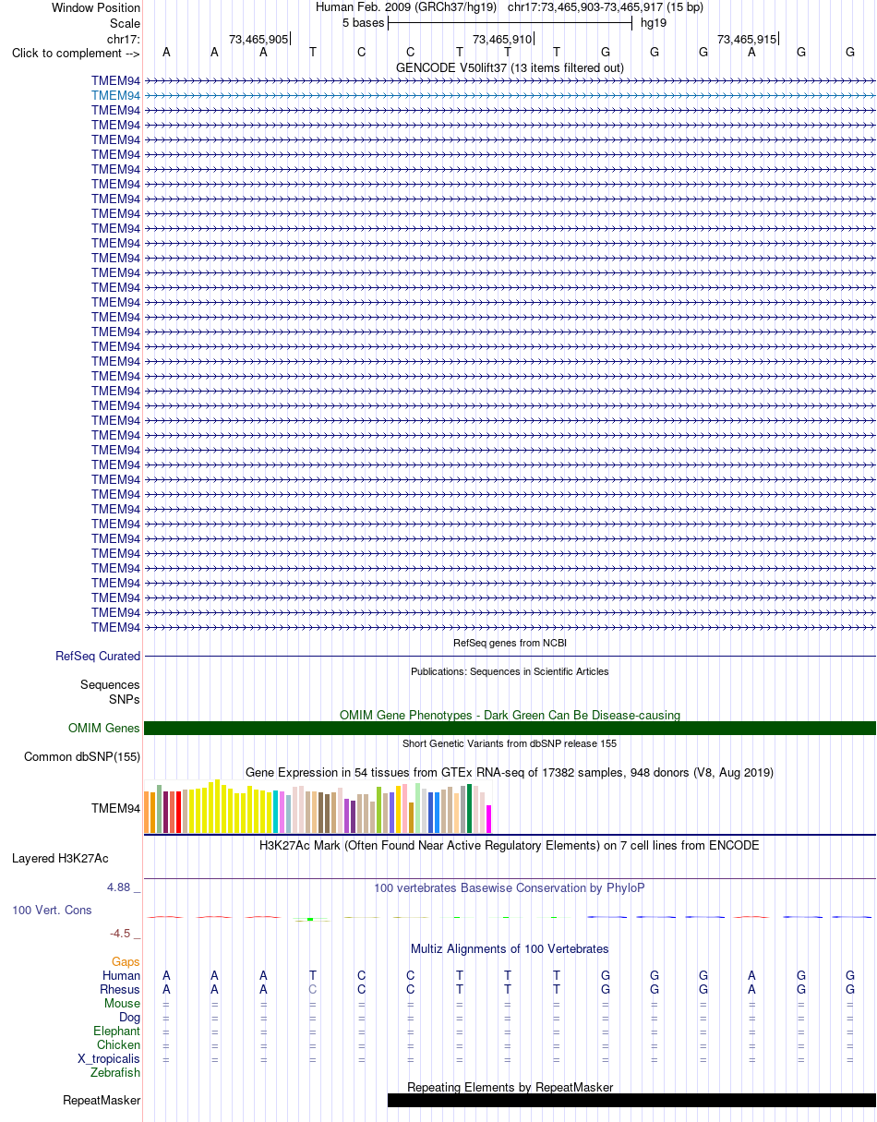This screenshot has width=877, height=1122.
Task: Click the '5 bases' scale bar label
Action: pos(363,22)
